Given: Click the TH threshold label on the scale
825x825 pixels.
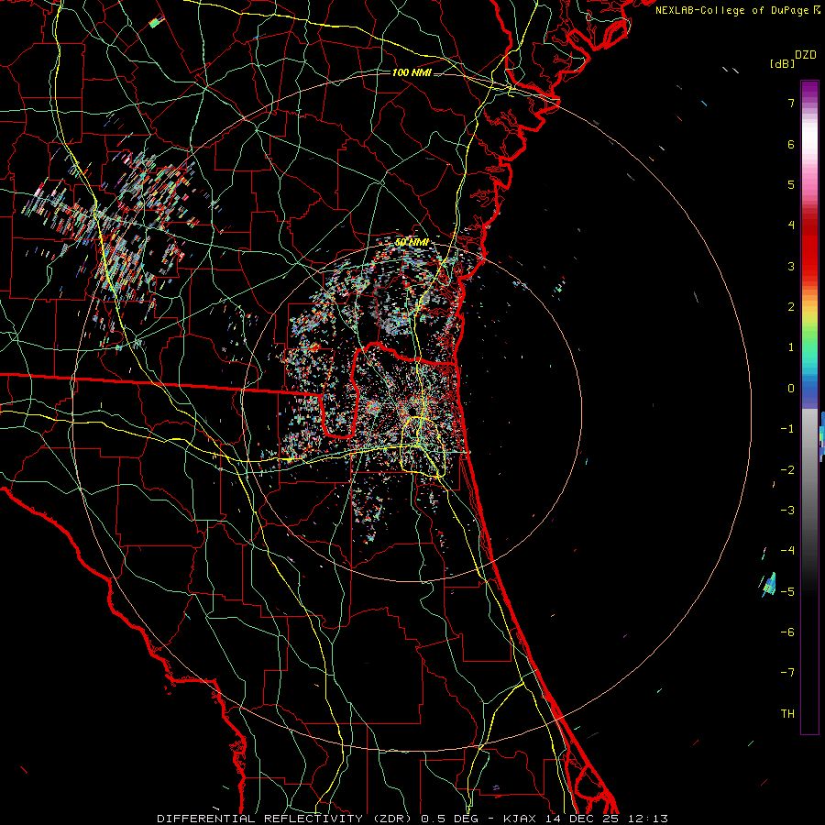Looking at the screenshot, I should (x=787, y=714).
